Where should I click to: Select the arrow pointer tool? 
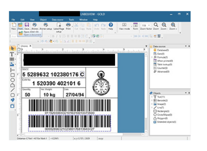point(13,48)
